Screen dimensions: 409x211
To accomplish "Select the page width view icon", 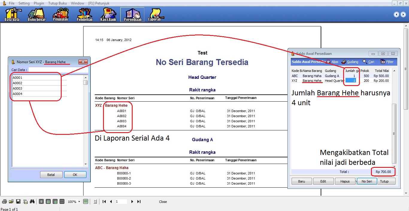I will pos(48,202).
